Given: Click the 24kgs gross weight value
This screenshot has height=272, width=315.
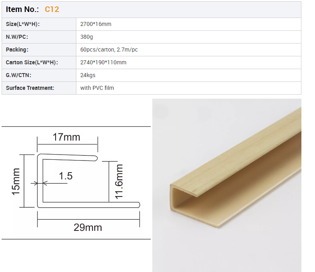Looking at the screenshot, I should [x=88, y=75].
